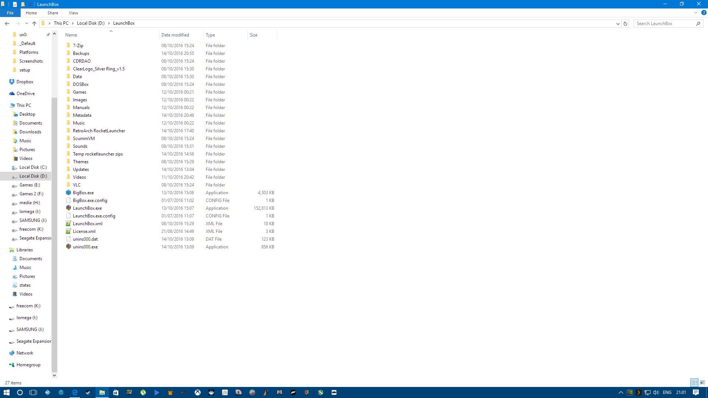Open the BigBox.exe application
This screenshot has height=398, width=708.
tap(83, 193)
